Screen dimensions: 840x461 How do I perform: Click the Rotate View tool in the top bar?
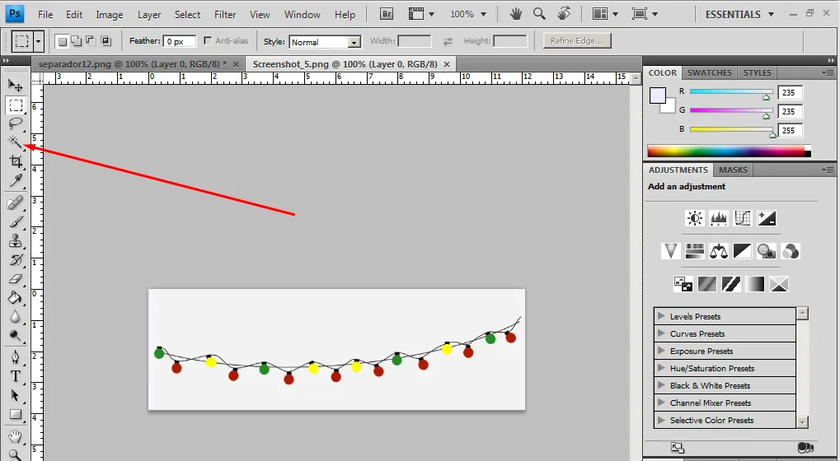point(564,14)
